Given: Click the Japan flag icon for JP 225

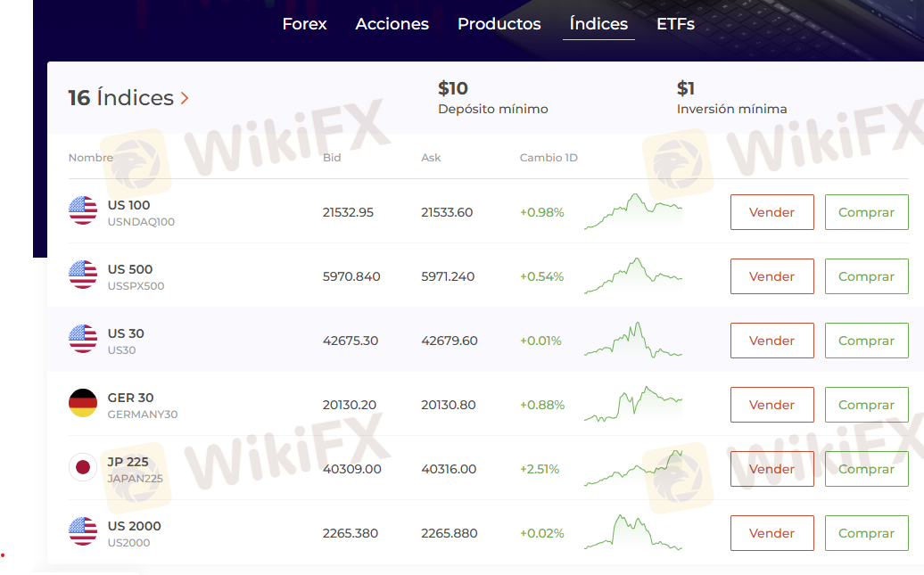Looking at the screenshot, I should click(x=83, y=468).
